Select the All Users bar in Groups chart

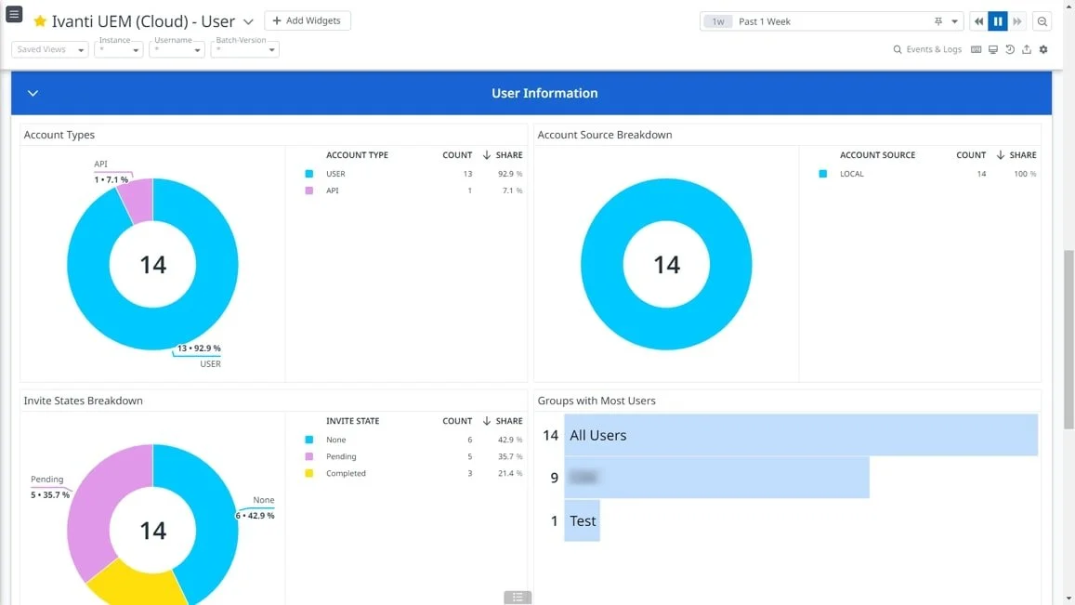(x=799, y=434)
